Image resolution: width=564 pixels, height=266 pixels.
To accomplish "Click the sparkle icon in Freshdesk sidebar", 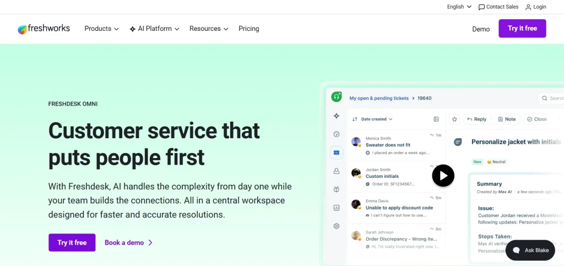I will [x=337, y=116].
